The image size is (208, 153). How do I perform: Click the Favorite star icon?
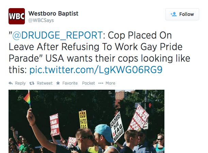(58, 83)
